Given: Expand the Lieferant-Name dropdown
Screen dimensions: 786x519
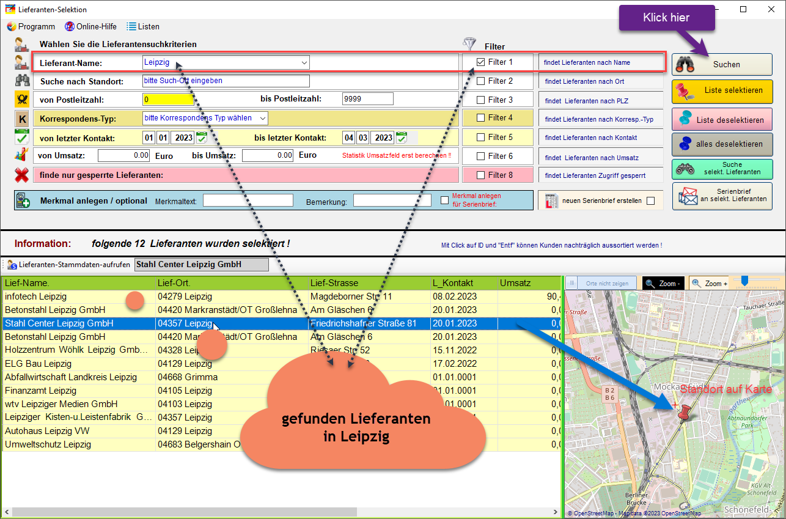Looking at the screenshot, I should tap(304, 62).
